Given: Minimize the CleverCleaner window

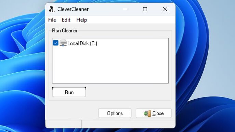Looking at the screenshot, I should tap(125, 9).
